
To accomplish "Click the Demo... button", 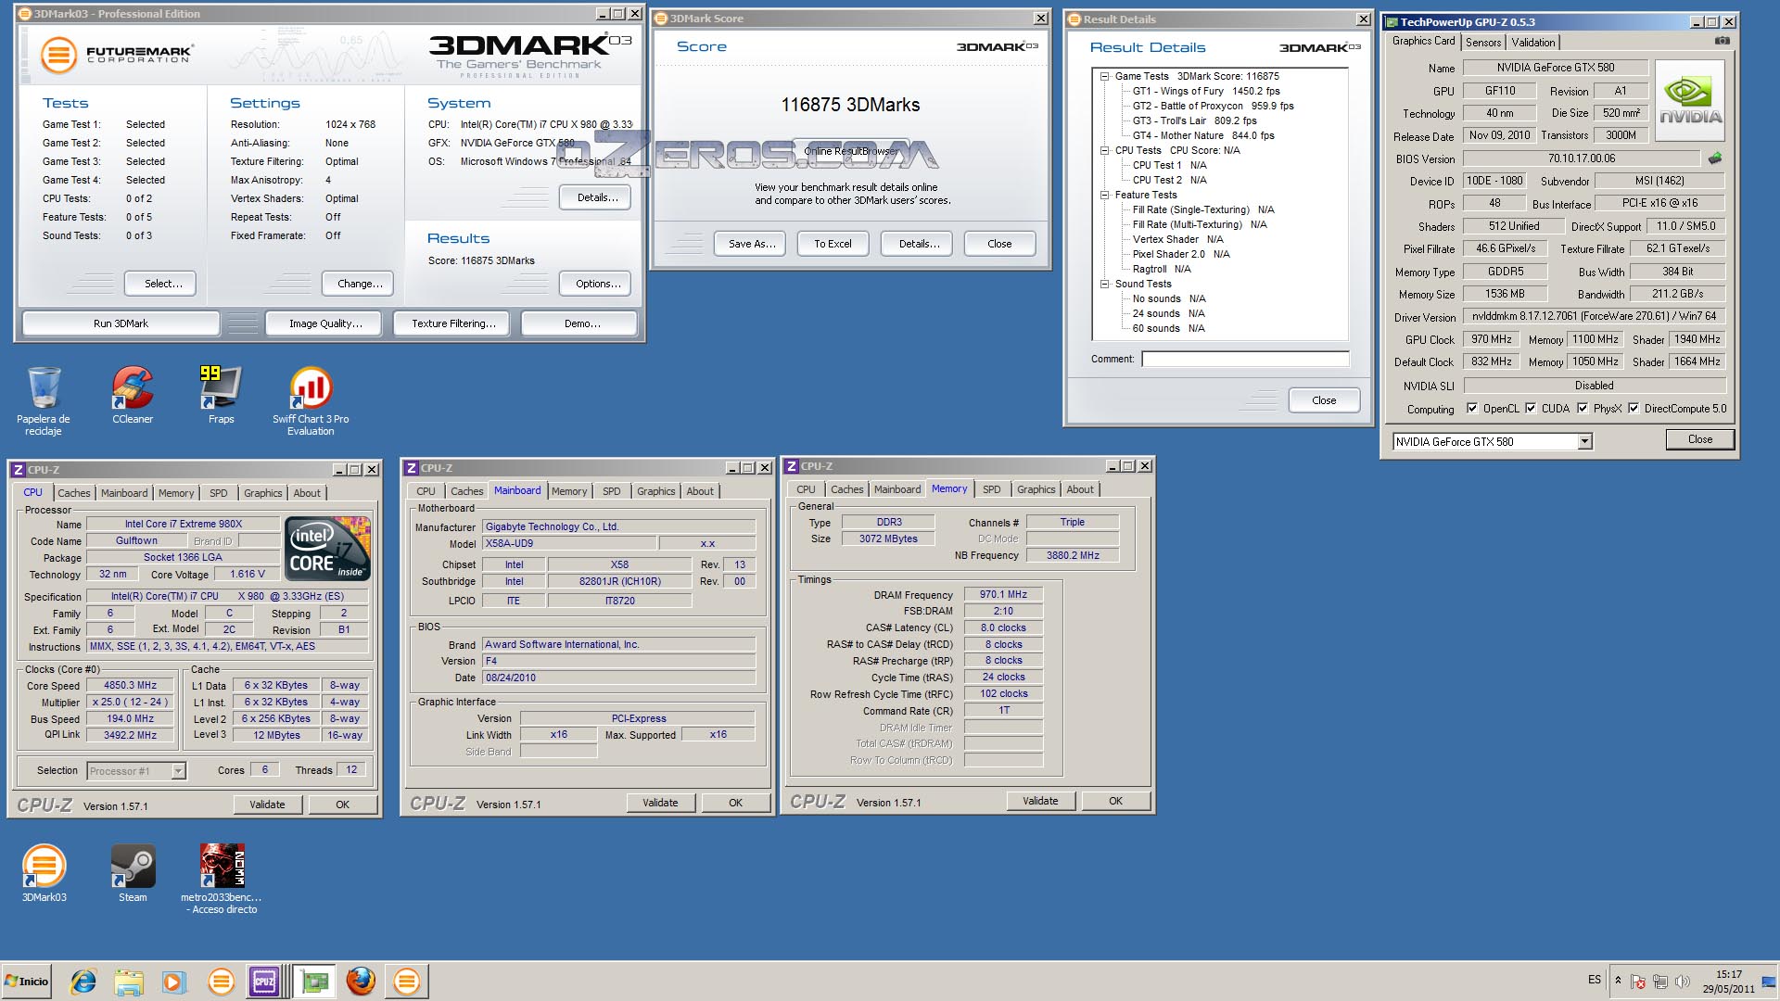I will coord(581,323).
